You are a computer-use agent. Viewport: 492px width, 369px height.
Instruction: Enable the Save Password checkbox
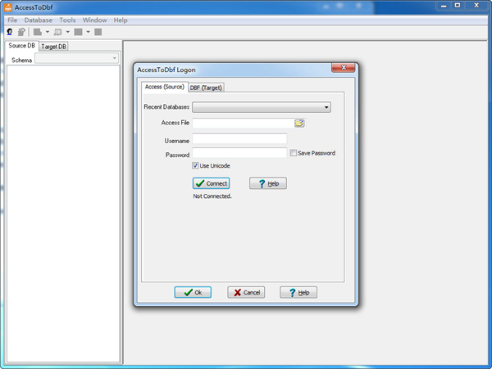point(293,153)
